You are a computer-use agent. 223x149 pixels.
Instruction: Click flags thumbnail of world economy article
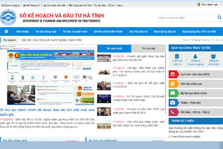(x=104, y=86)
